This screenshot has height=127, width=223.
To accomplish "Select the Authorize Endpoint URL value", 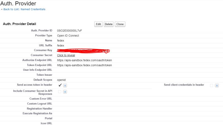I will (x=84, y=60).
